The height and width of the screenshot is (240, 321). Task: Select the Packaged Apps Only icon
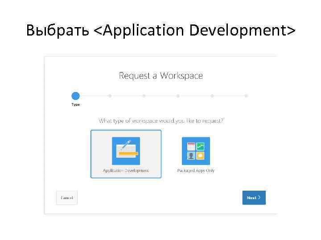coord(196,151)
